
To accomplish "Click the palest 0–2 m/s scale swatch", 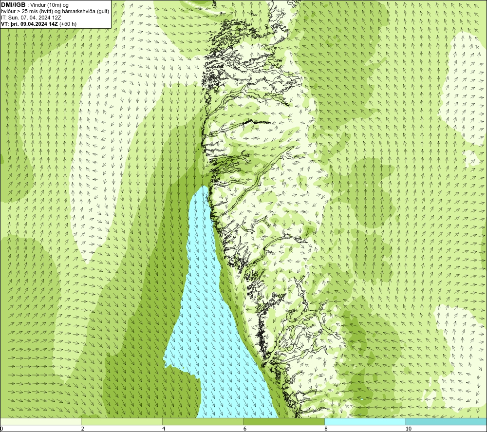I will tap(41, 421).
